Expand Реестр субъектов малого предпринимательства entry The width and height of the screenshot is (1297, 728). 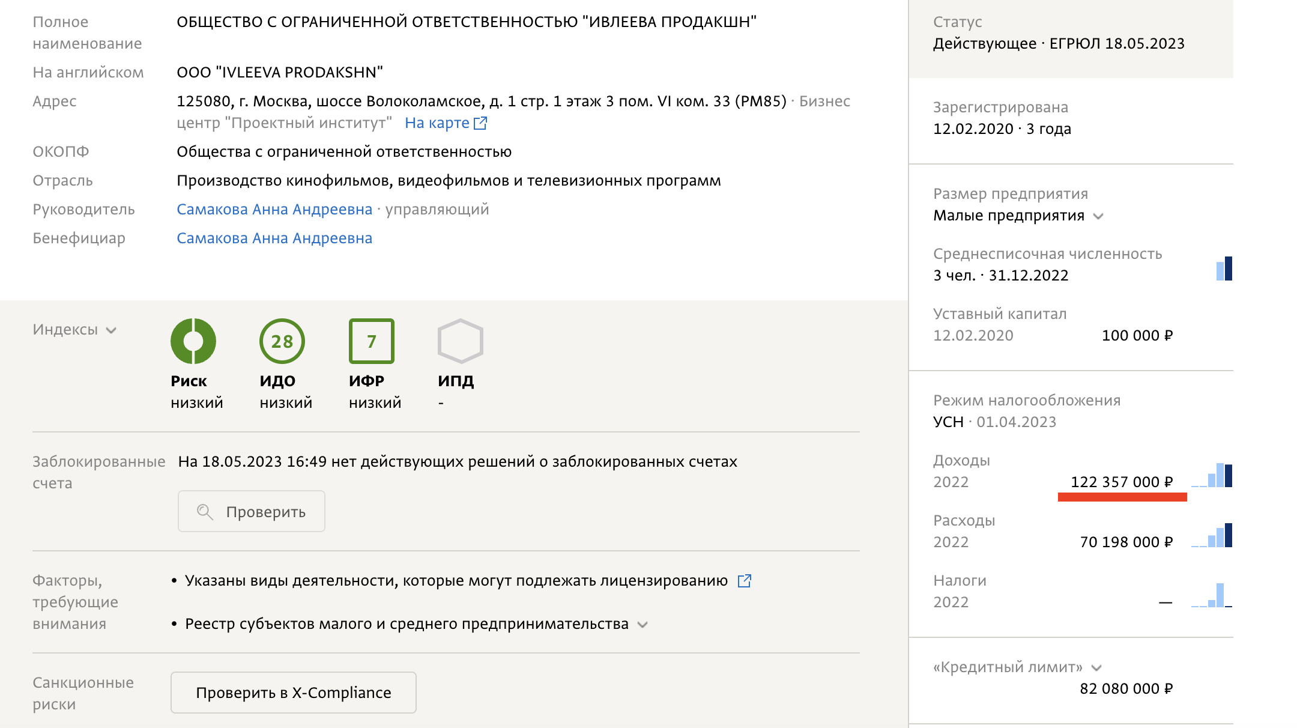642,625
